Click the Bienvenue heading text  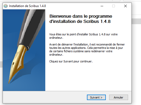81,19
